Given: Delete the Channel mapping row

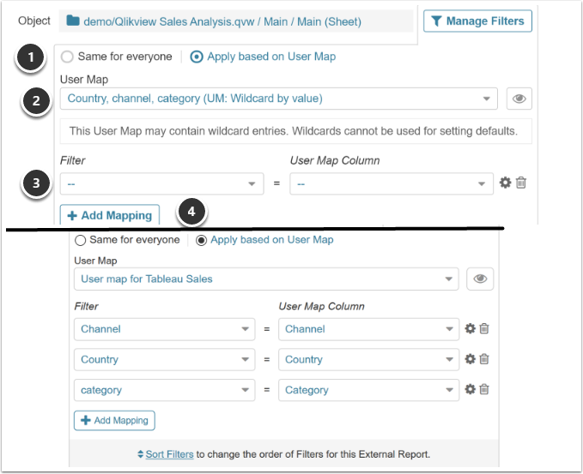Looking at the screenshot, I should (x=484, y=329).
